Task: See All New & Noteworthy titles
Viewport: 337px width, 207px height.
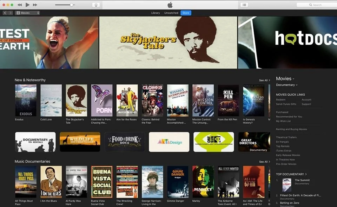Action: click(x=264, y=80)
